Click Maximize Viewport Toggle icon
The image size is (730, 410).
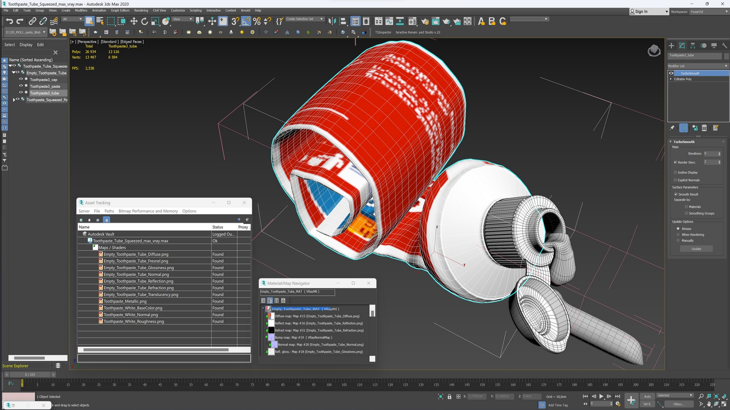pos(724,404)
